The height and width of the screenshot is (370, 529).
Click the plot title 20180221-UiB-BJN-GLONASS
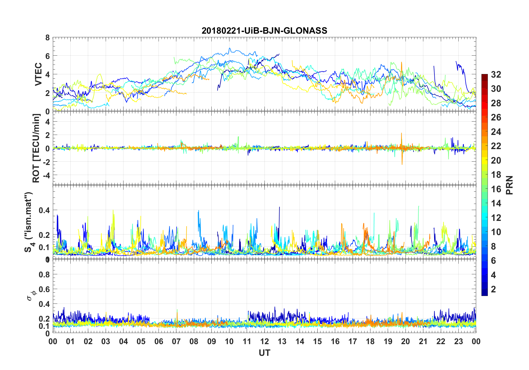tap(264, 31)
